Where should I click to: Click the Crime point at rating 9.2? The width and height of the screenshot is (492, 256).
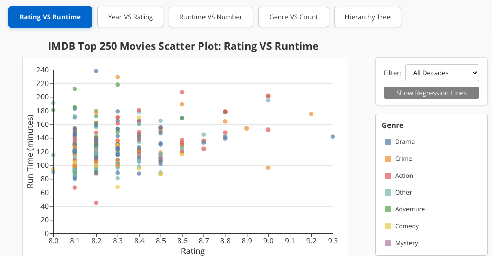click(311, 114)
